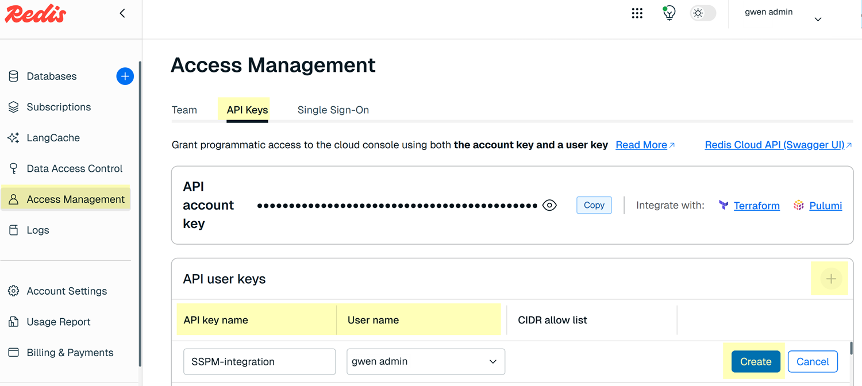Collapse the sidebar with the chevron arrow
This screenshot has width=862, height=386.
122,13
